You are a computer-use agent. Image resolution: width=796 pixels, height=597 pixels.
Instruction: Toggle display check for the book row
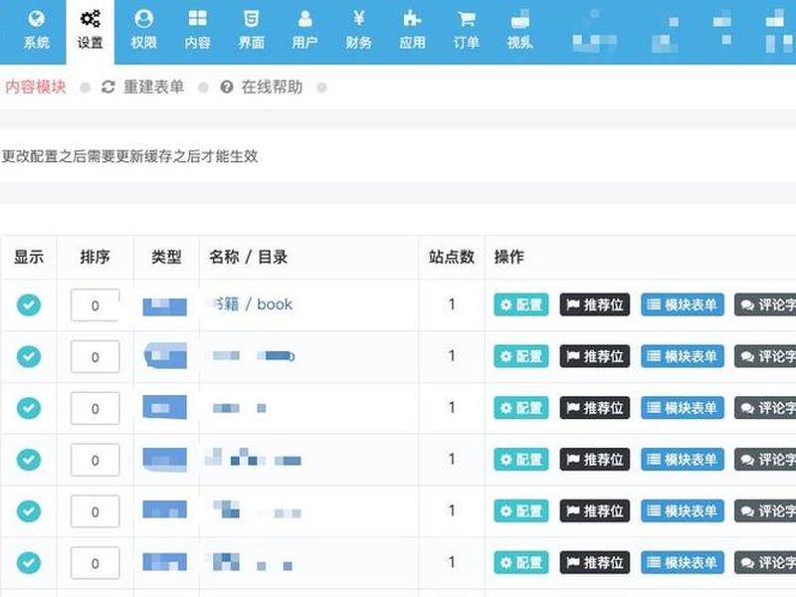(29, 304)
